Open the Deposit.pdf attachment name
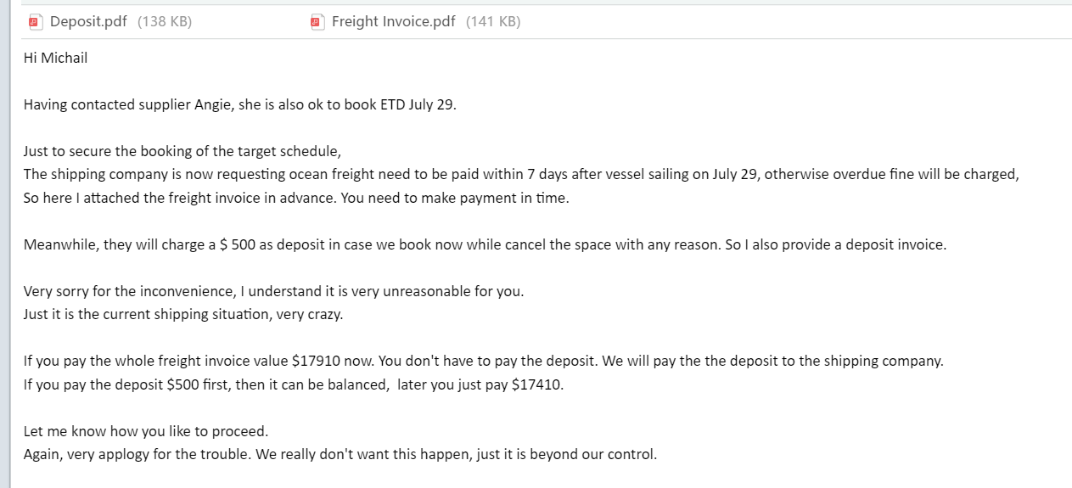Viewport: 1072px width, 488px height. click(x=88, y=22)
